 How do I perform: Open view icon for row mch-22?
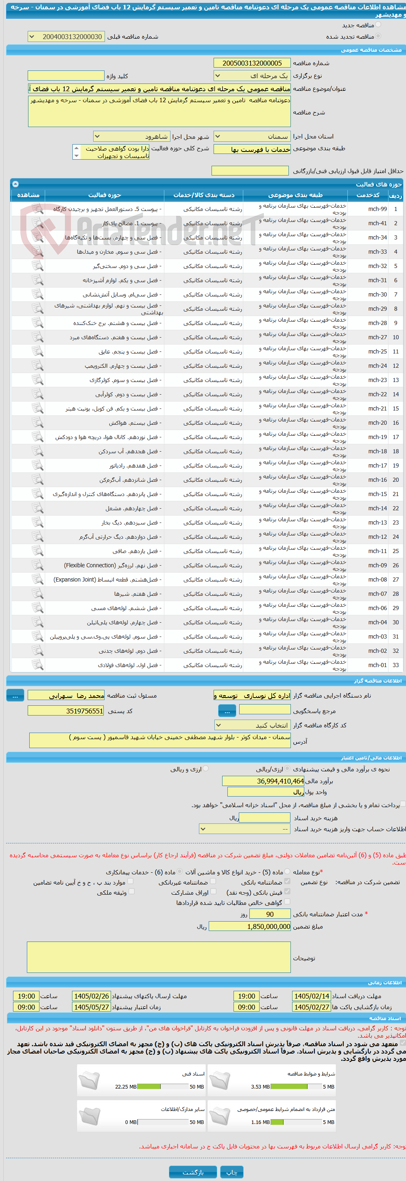tap(37, 394)
